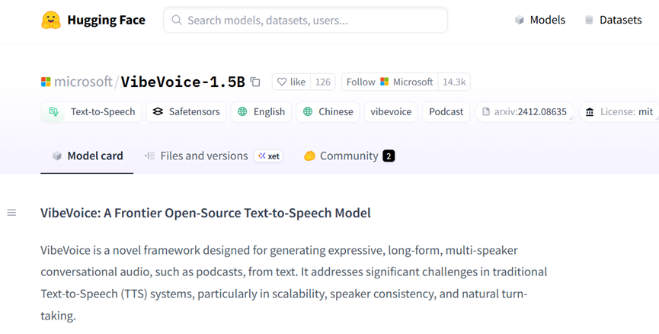The width and height of the screenshot is (659, 334).
Task: Select the Model card tab
Action: (87, 156)
